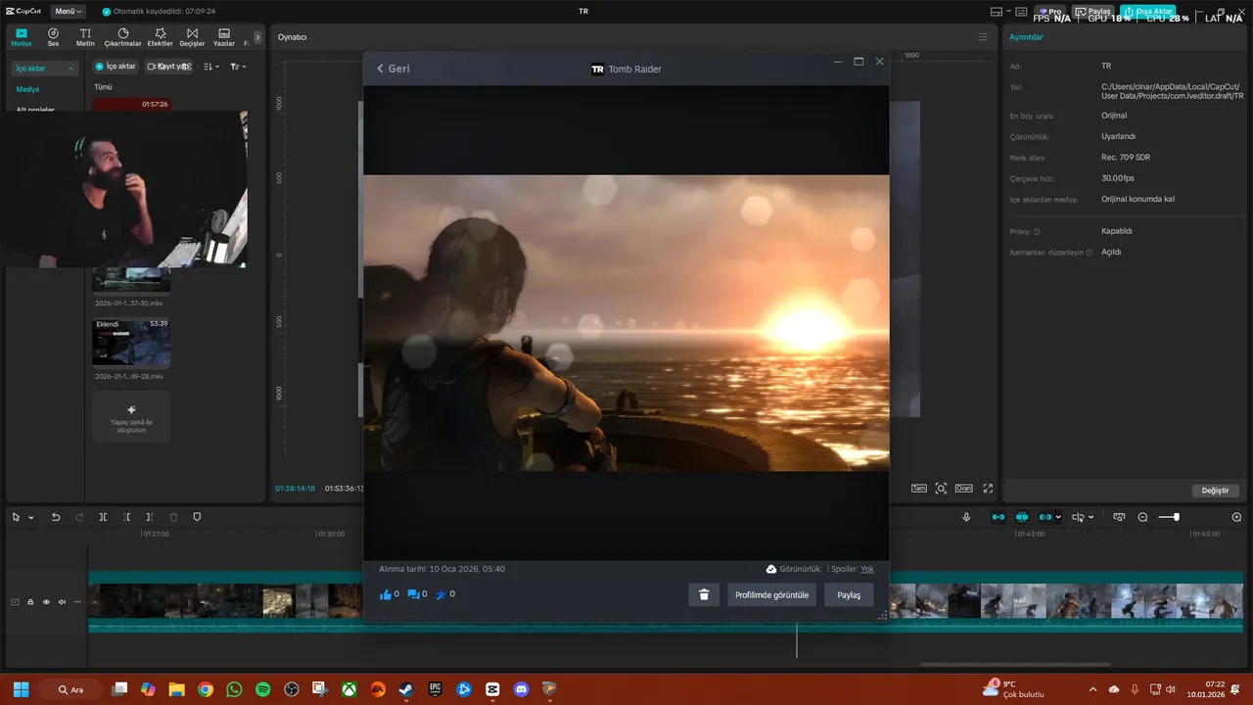This screenshot has width=1253, height=705.
Task: Open the media filter dropdown
Action: pos(238,67)
